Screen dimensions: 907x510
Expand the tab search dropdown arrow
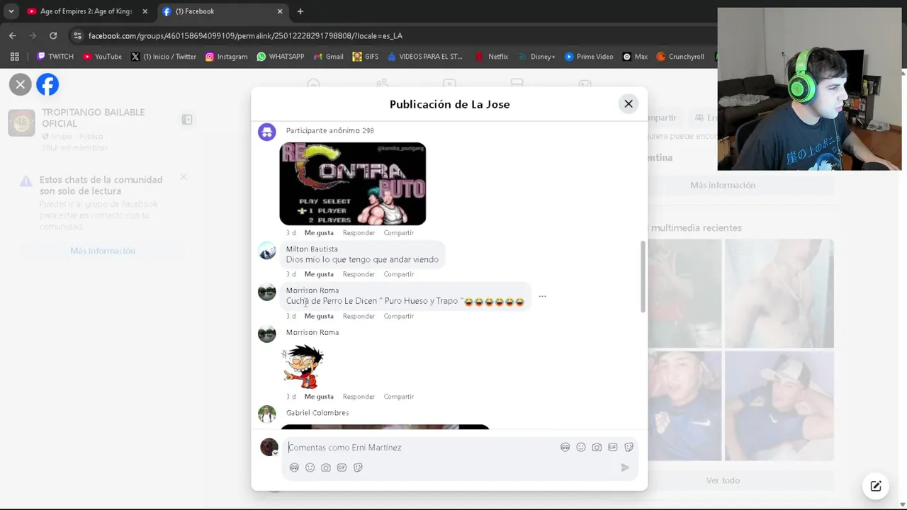11,11
